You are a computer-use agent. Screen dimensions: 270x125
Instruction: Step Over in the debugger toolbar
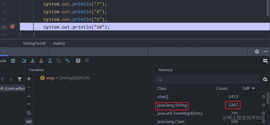point(24,61)
